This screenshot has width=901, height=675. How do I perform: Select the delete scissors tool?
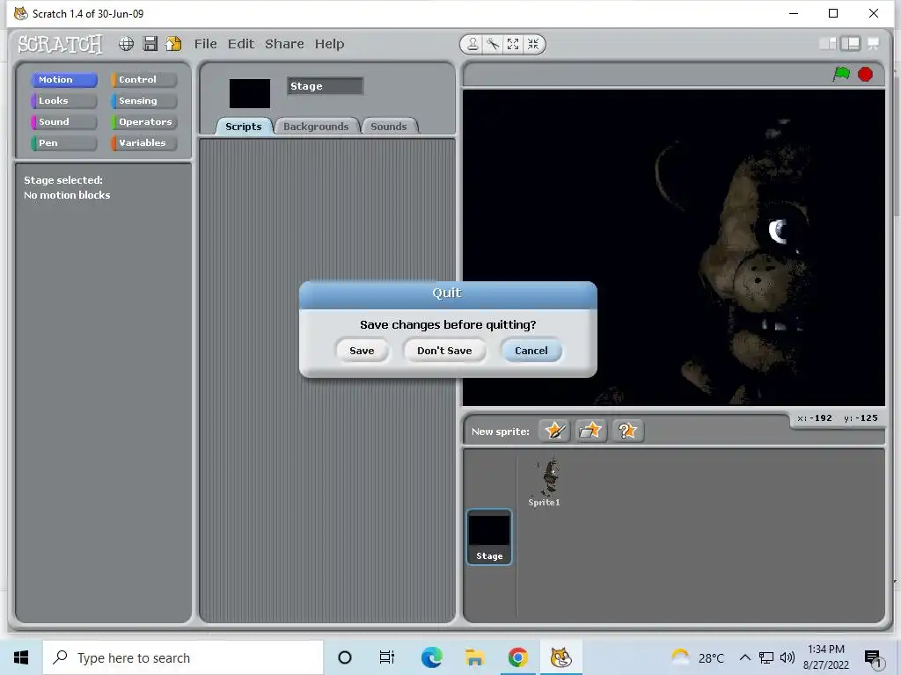coord(493,44)
